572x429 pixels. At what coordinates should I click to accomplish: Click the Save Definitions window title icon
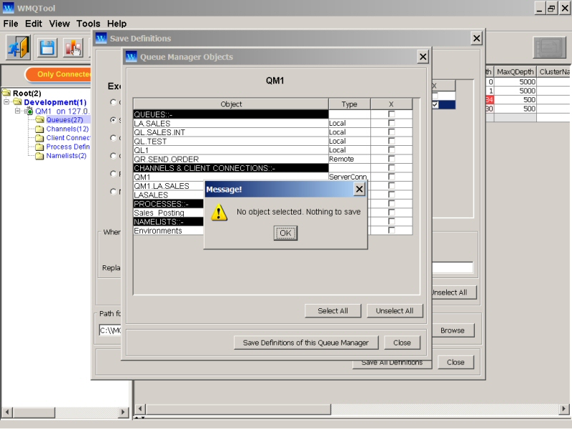pos(101,38)
